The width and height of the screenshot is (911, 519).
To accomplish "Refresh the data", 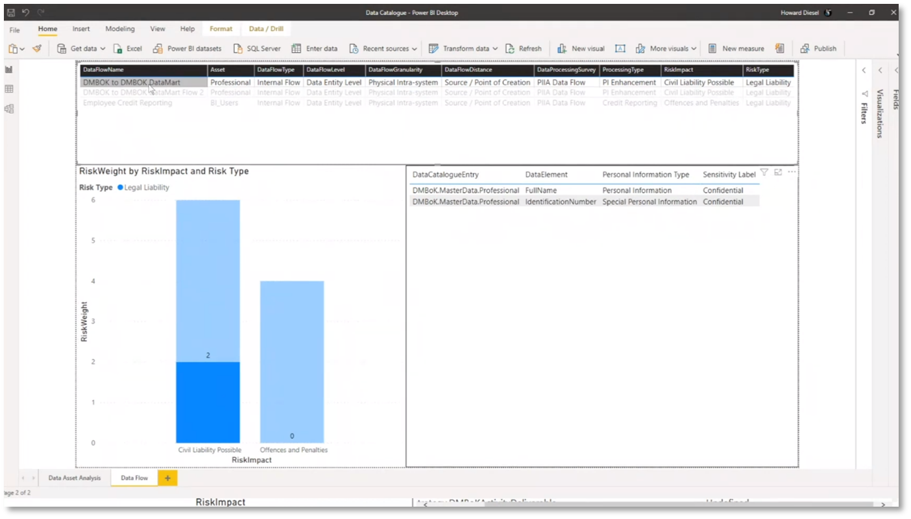I will 524,49.
